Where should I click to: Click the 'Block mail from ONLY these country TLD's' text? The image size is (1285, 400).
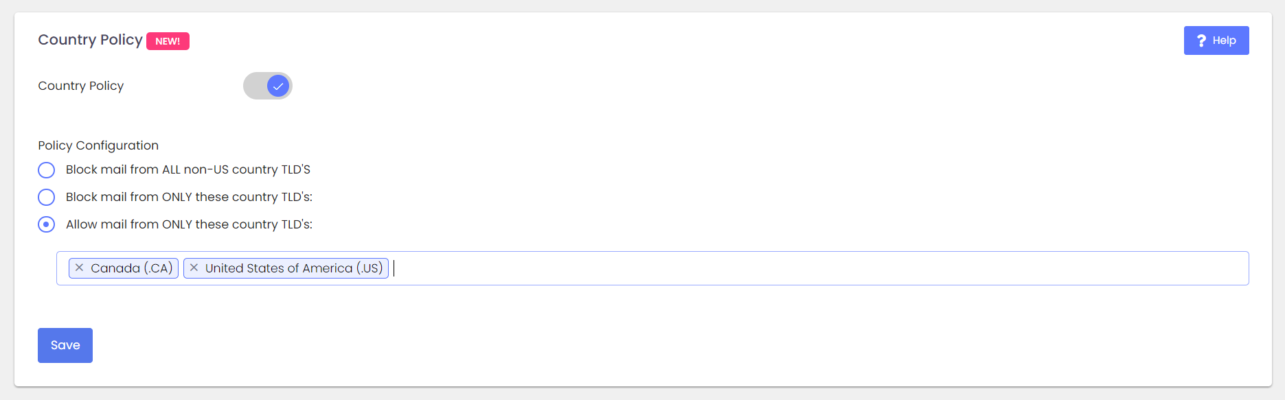(189, 197)
